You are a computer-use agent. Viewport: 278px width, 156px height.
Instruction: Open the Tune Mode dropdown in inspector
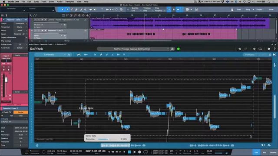pos(21,48)
